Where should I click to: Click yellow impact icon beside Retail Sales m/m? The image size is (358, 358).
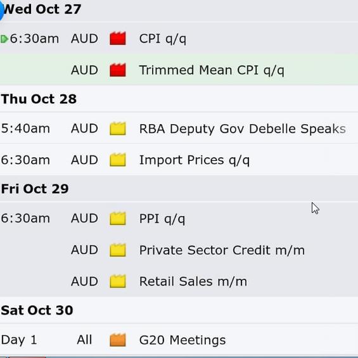pyautogui.click(x=118, y=281)
